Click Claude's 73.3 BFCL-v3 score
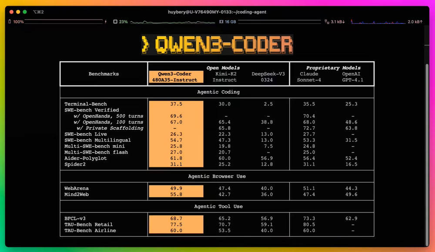435x252 pixels. pos(309,219)
